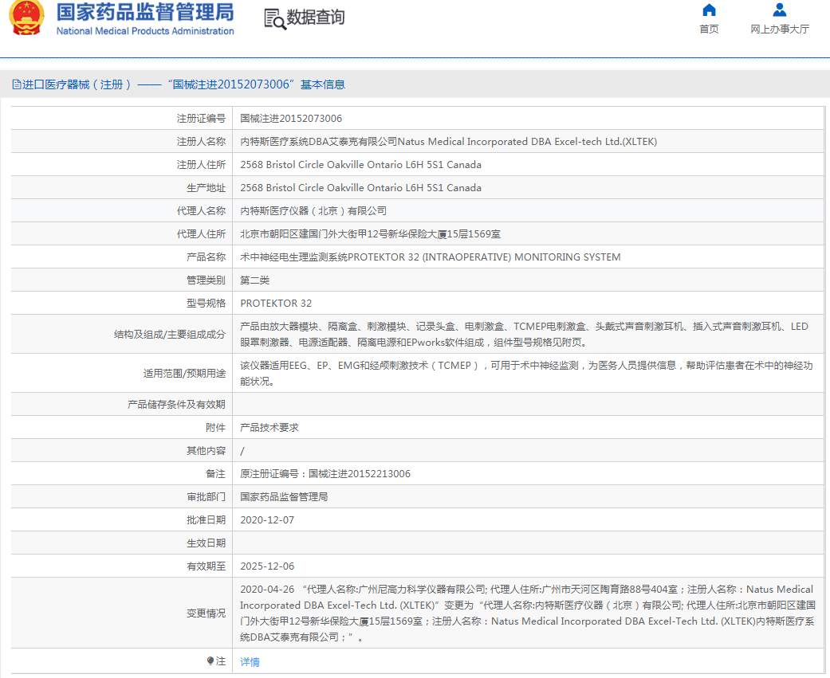The height and width of the screenshot is (678, 830).
Task: Click the bulb icon beside 注
Action: click(x=210, y=661)
